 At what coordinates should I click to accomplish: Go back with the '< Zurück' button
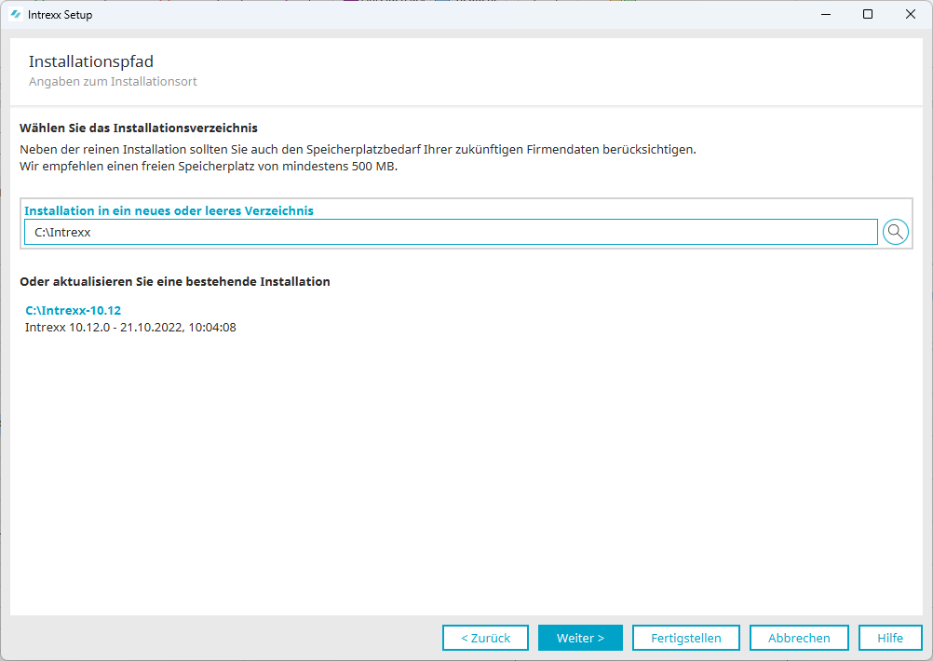pos(485,638)
